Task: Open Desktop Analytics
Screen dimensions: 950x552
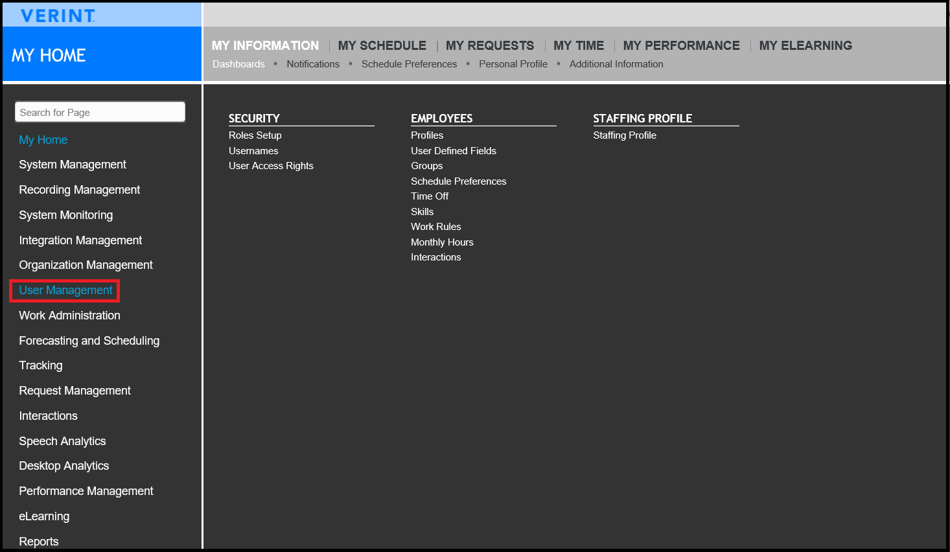Action: coord(64,466)
